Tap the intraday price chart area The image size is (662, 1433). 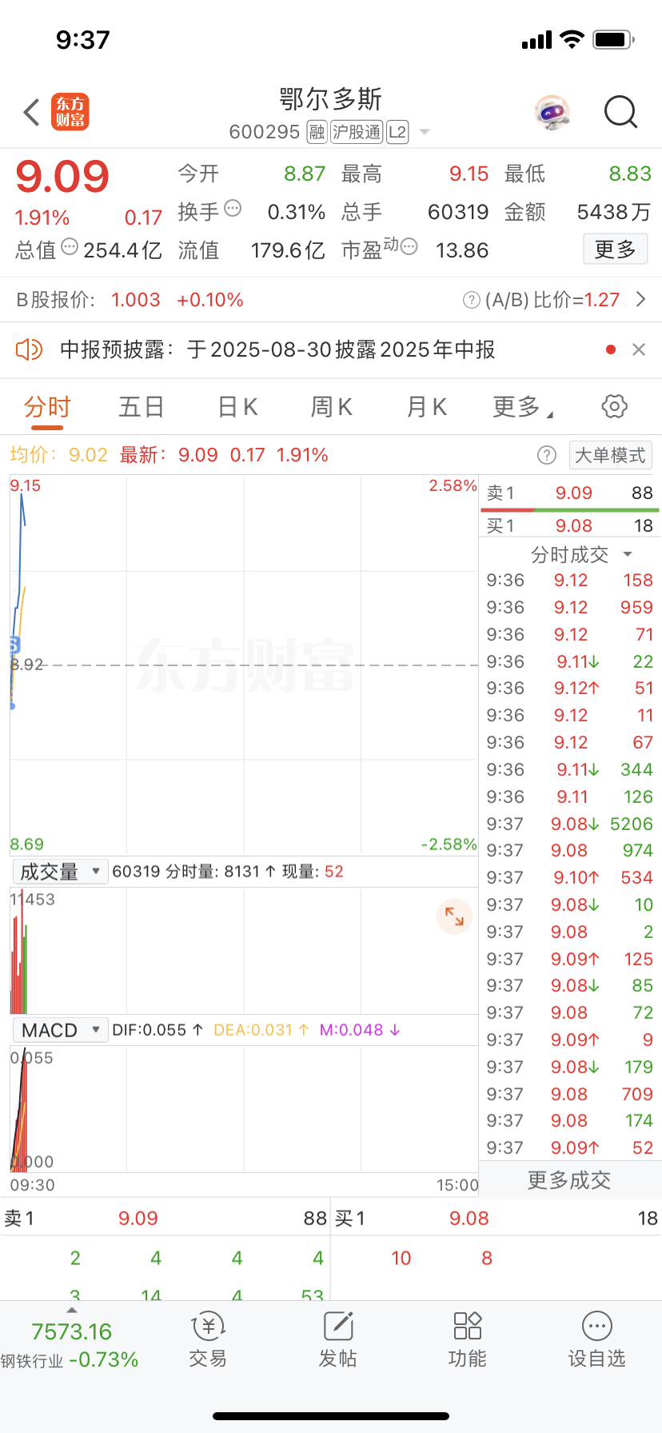point(244,665)
